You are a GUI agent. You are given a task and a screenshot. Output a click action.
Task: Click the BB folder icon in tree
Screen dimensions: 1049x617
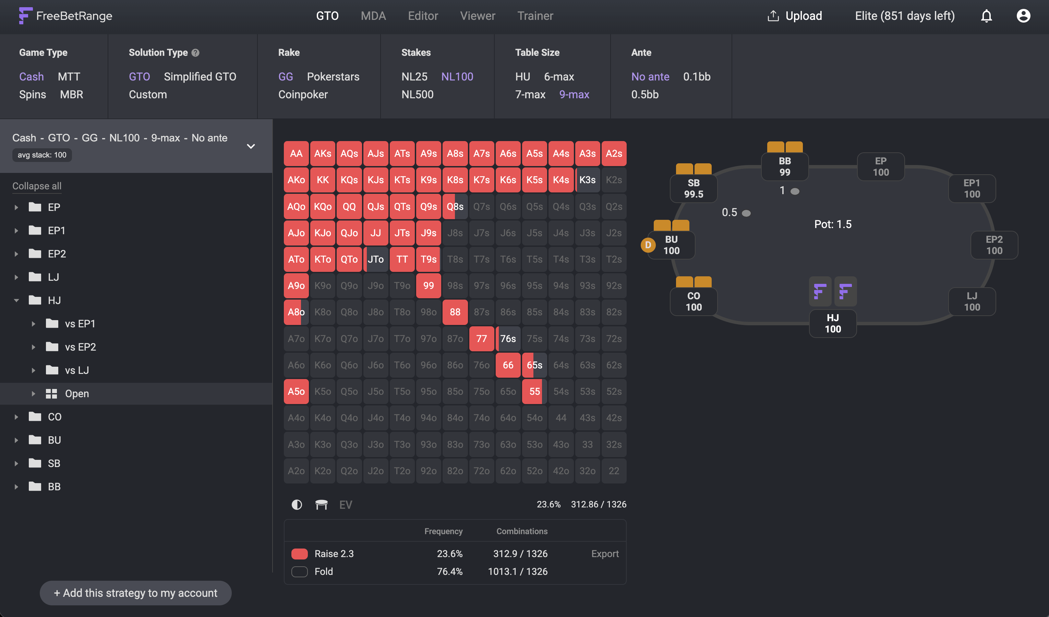(35, 487)
